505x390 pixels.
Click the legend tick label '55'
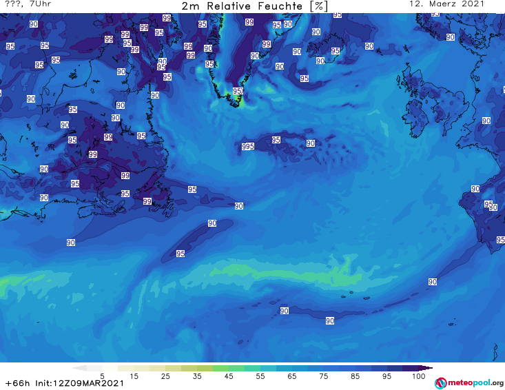click(260, 376)
